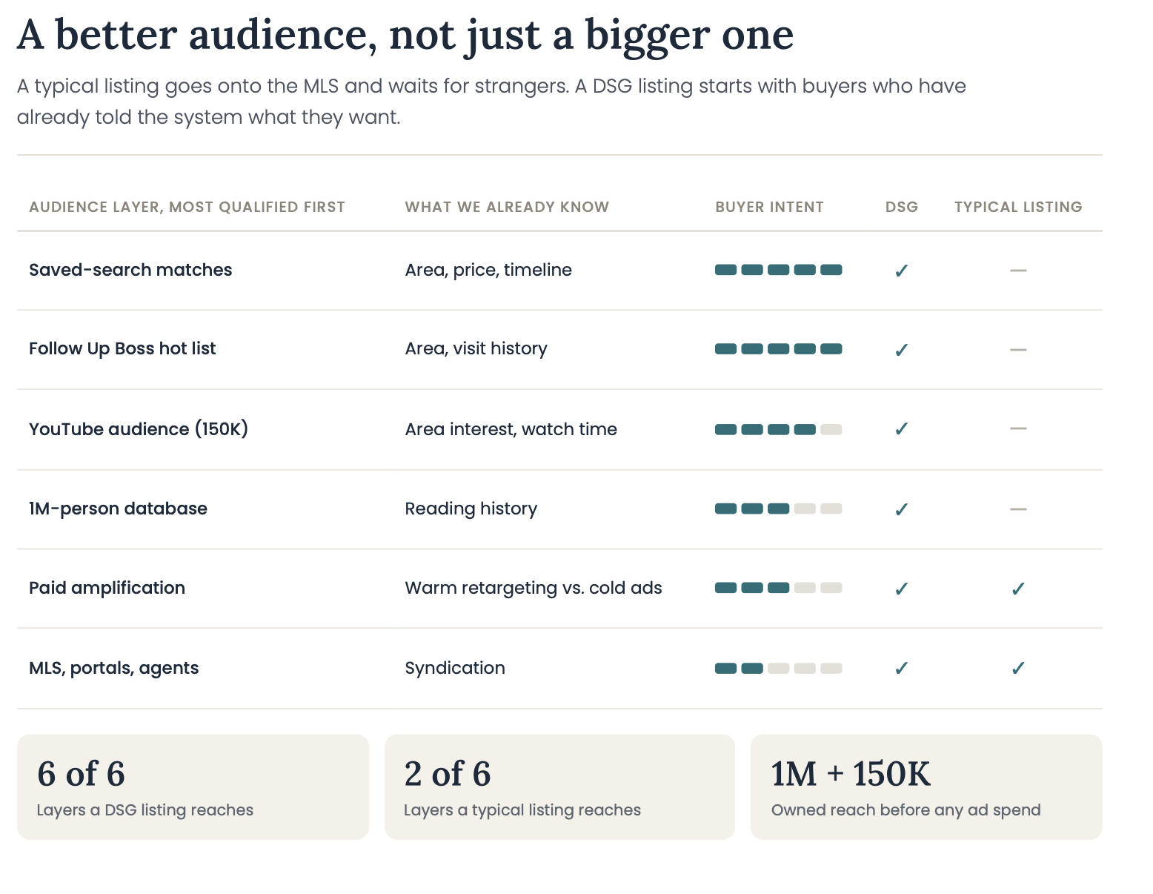1153x894 pixels.
Task: Click 'Warm retargeting vs. cold ads' cell
Action: point(534,588)
